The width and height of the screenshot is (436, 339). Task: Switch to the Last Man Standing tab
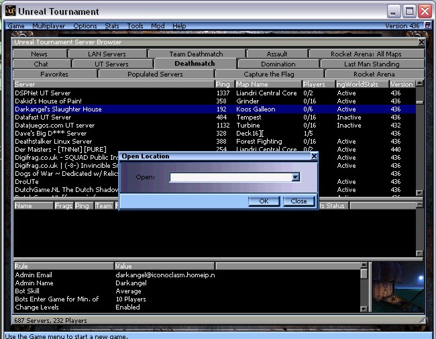pyautogui.click(x=372, y=64)
